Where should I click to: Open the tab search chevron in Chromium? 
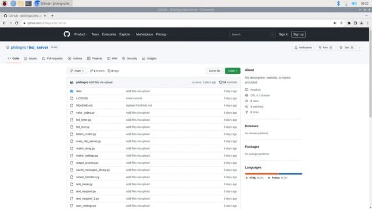point(367,16)
